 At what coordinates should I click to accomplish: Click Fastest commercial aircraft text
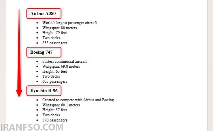click(65, 61)
